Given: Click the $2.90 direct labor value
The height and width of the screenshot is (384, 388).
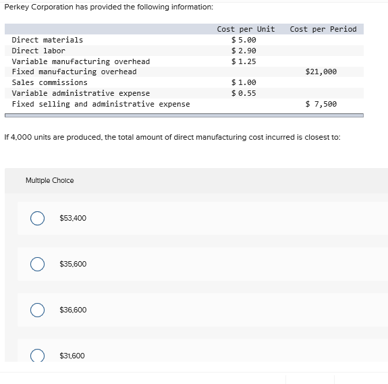Looking at the screenshot, I should point(244,51).
